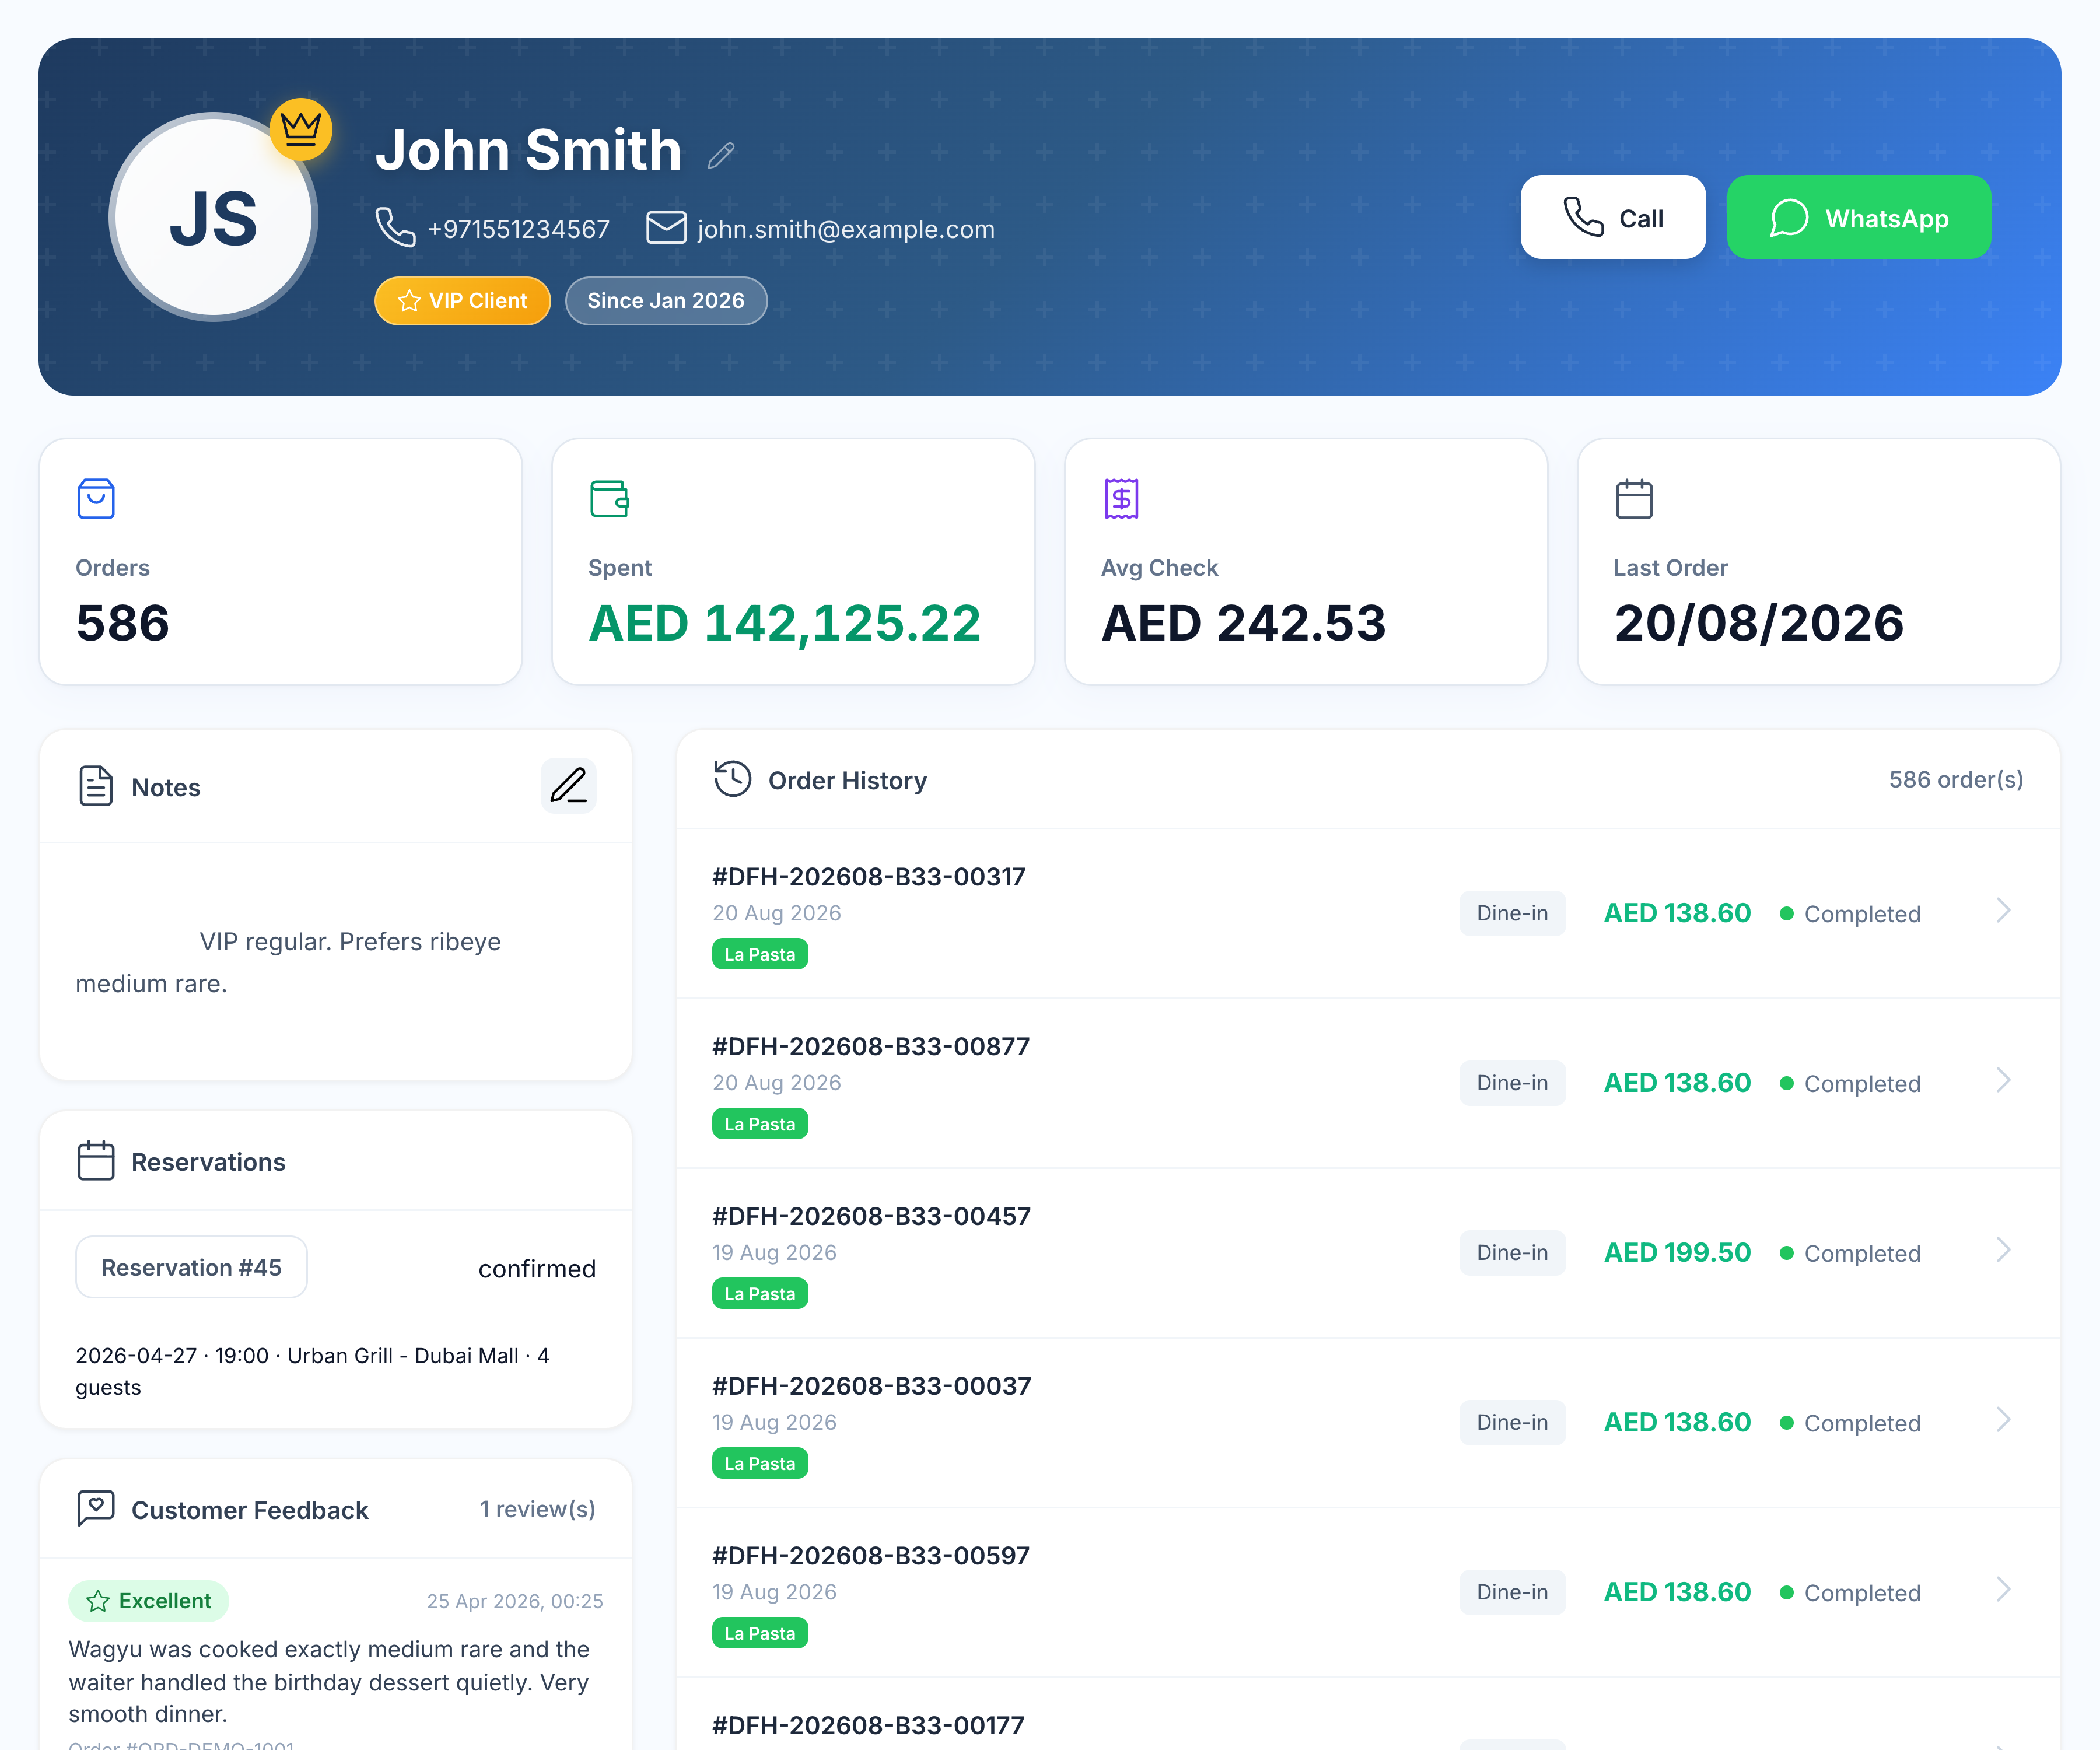
Task: Click the heart speech bubble Customer Feedback icon
Action: click(x=96, y=1508)
